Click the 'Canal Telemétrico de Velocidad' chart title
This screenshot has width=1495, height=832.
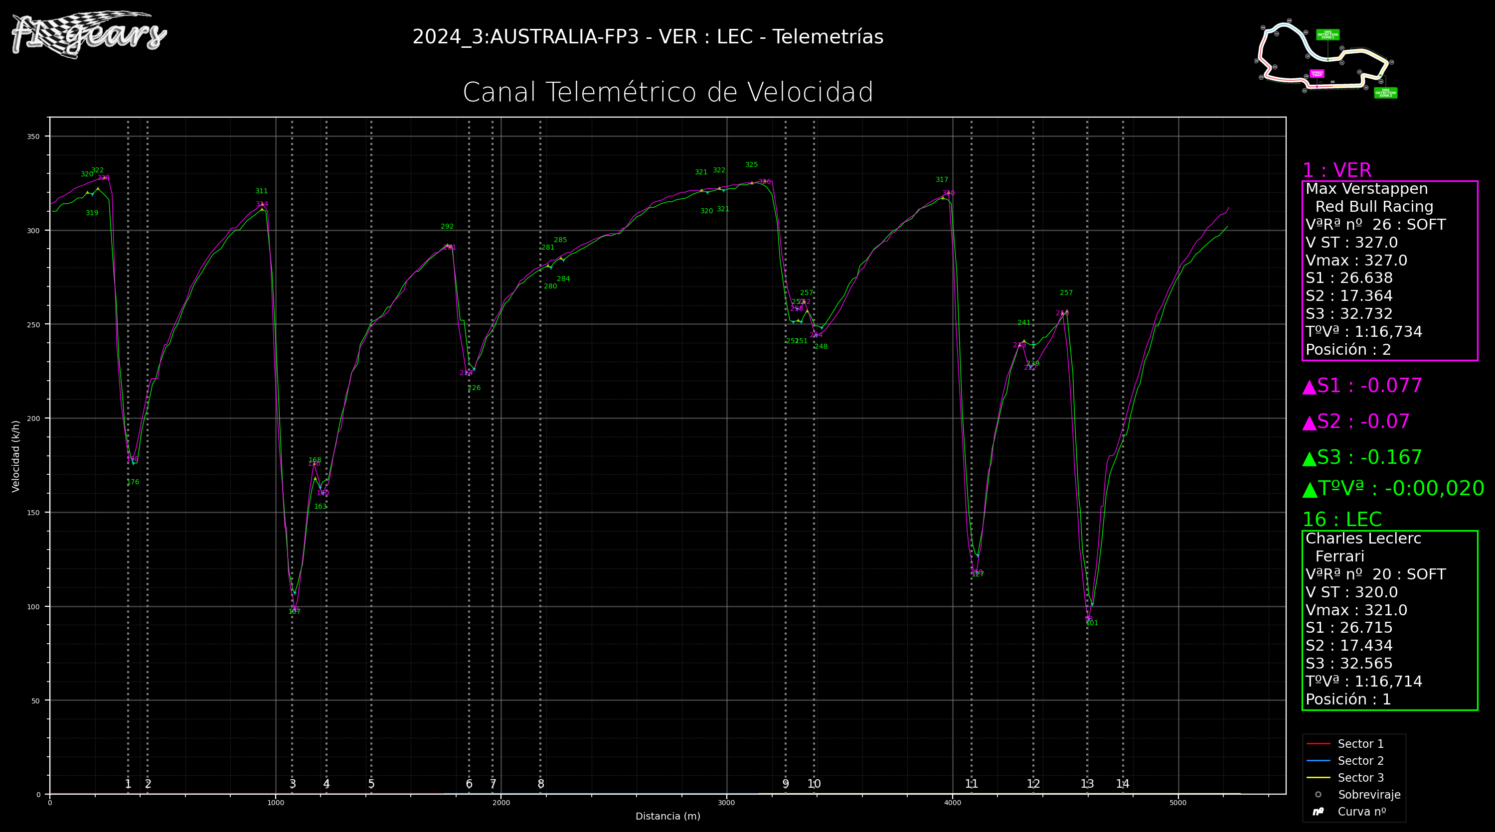[667, 92]
